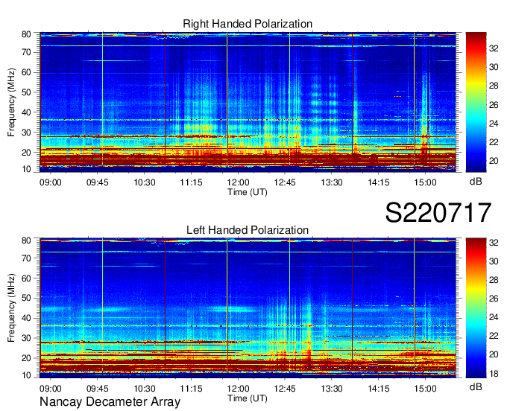Click the "80" frequency tick of Left Handed plot

[x=26, y=240]
